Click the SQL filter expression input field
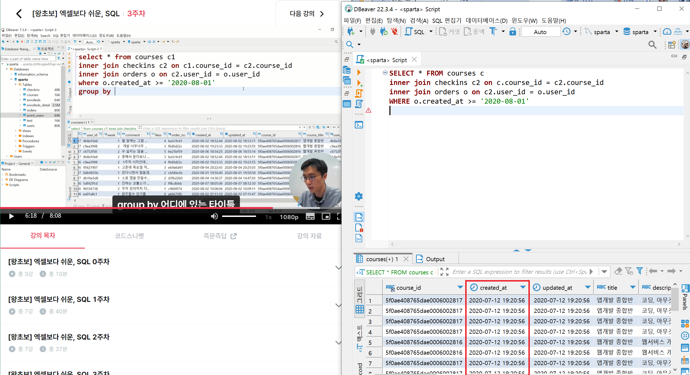The image size is (690, 375). (519, 272)
